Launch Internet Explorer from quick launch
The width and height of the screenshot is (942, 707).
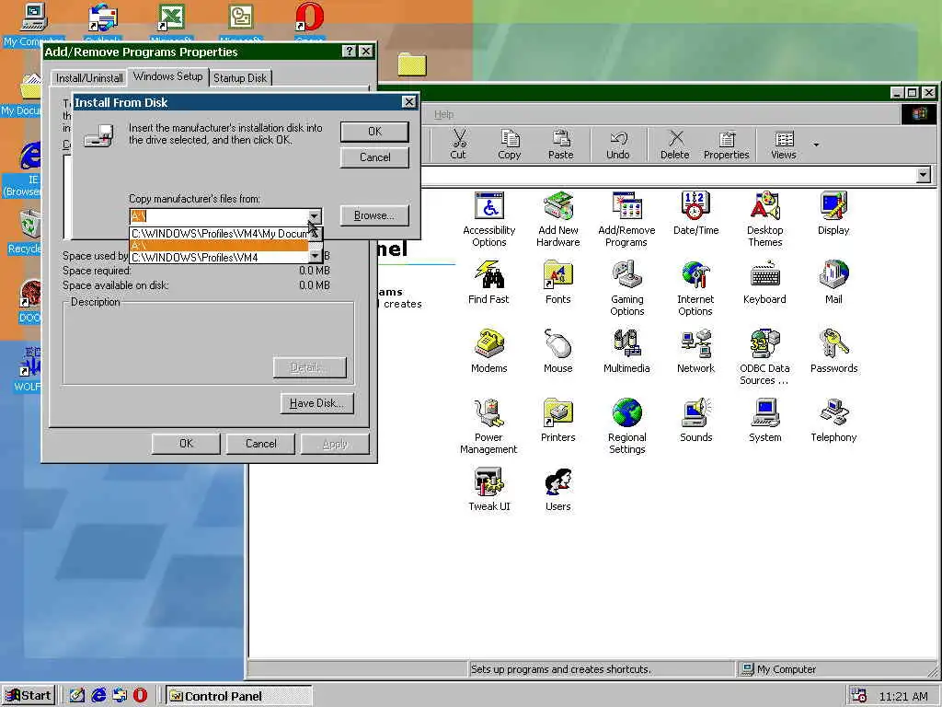98,696
